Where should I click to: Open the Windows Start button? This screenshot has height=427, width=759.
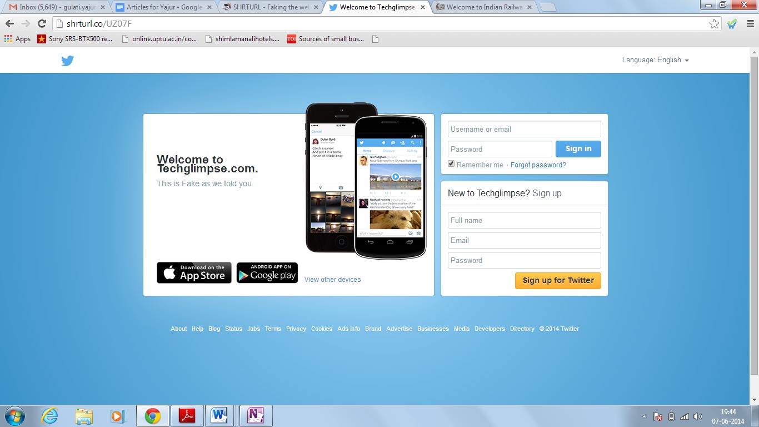pyautogui.click(x=14, y=416)
